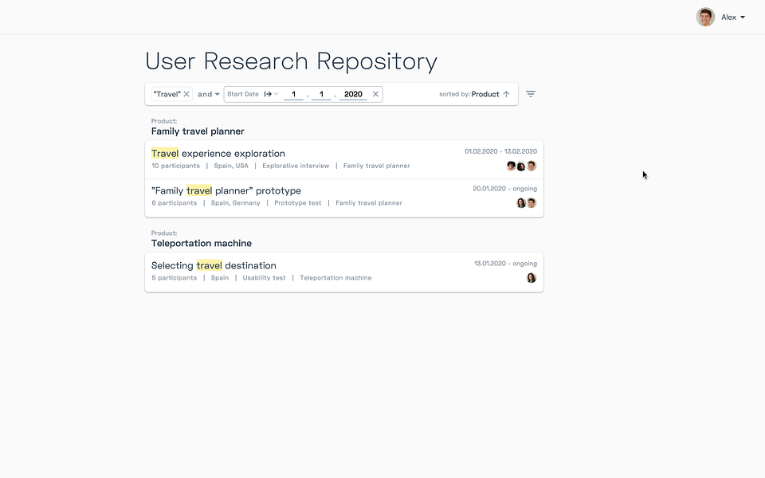Click "Explorative interview" method text
The width and height of the screenshot is (765, 478).
(x=296, y=166)
